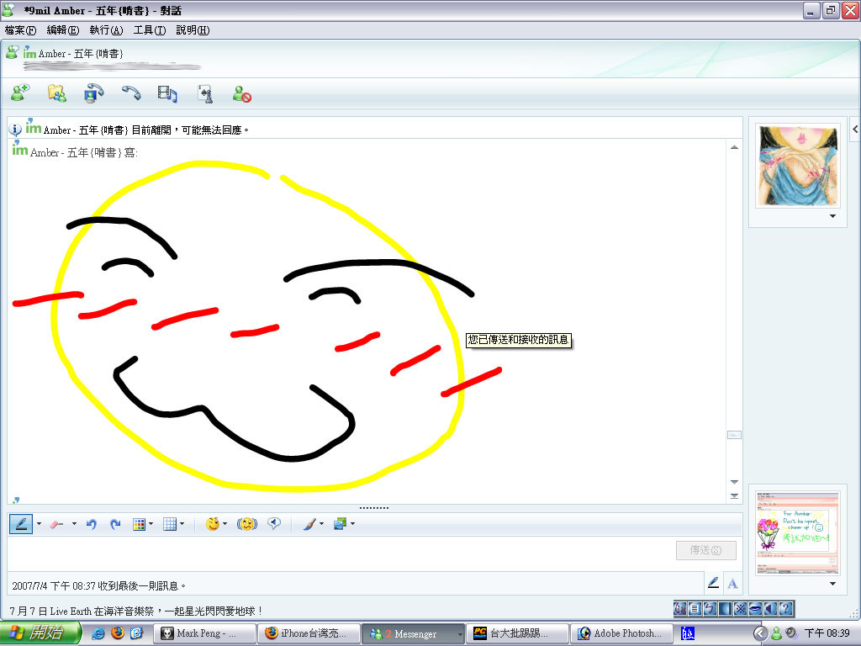This screenshot has height=646, width=861.
Task: Expand the emoticon picker dropdown arrow
Action: tap(224, 524)
